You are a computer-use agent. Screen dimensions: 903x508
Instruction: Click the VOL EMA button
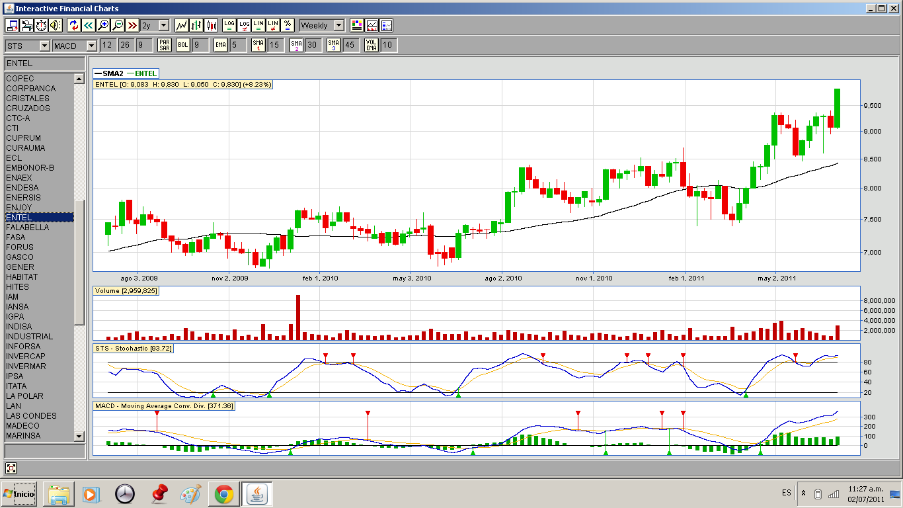(x=372, y=45)
